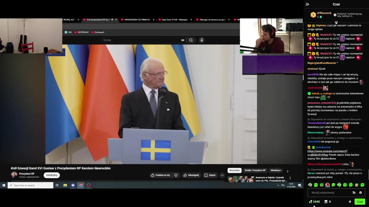Expand the gift leaderboard handle below d1fferencik

pyautogui.click(x=336, y=23)
